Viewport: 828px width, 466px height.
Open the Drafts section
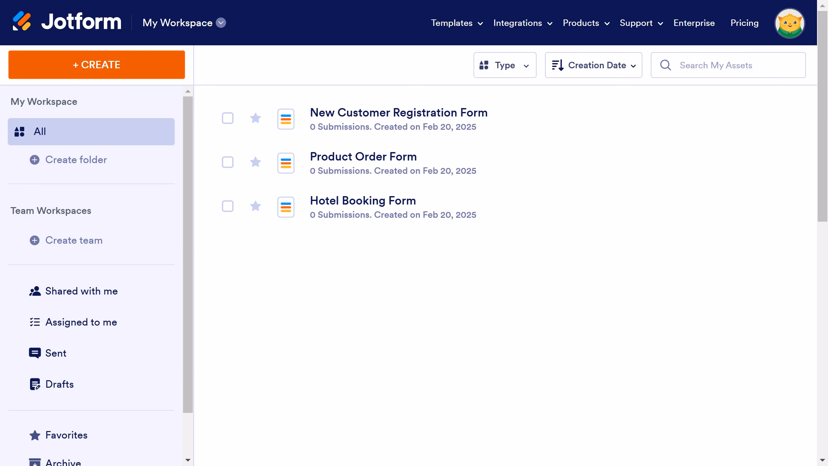[x=60, y=384]
